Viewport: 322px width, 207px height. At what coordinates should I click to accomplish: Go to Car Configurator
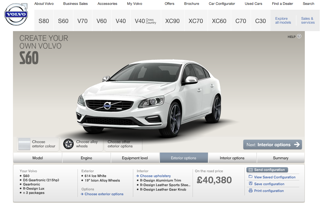click(x=222, y=4)
